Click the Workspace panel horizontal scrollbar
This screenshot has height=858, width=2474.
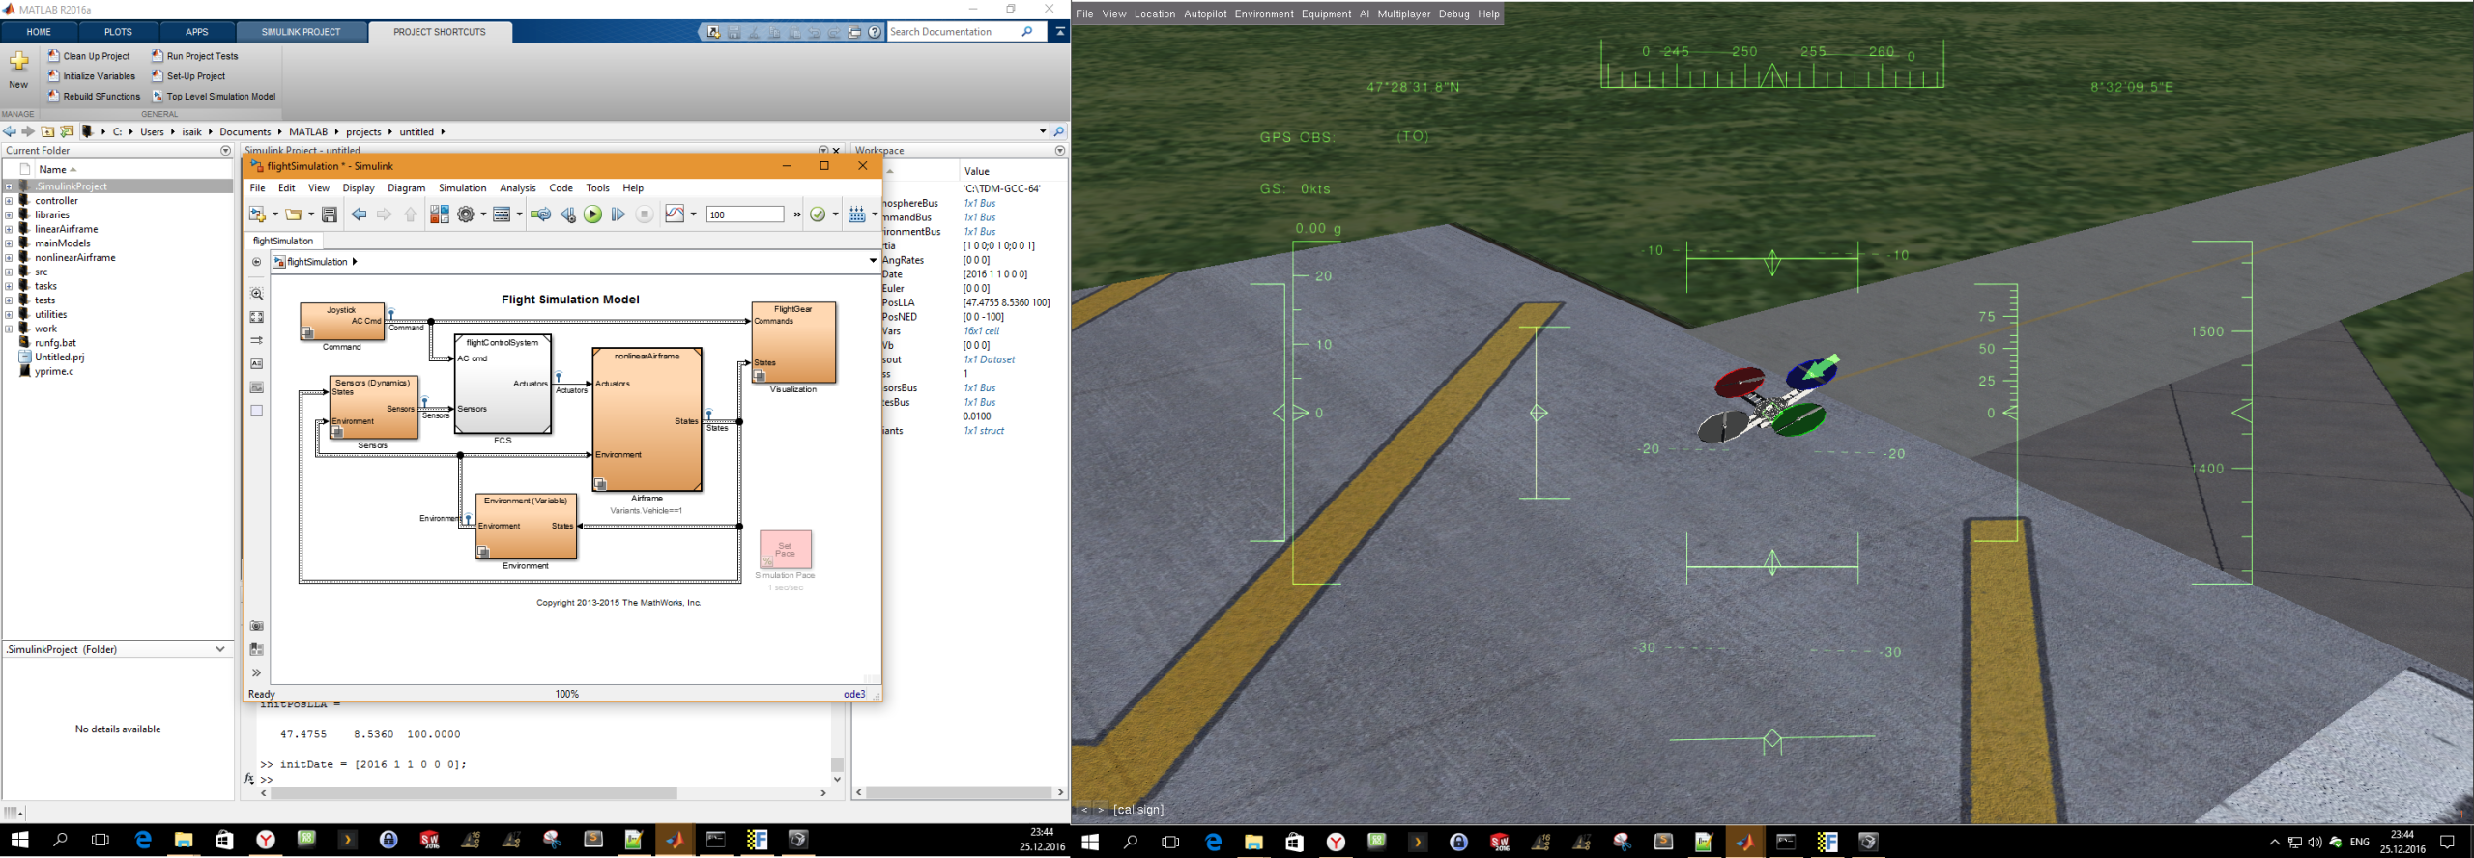pyautogui.click(x=960, y=792)
